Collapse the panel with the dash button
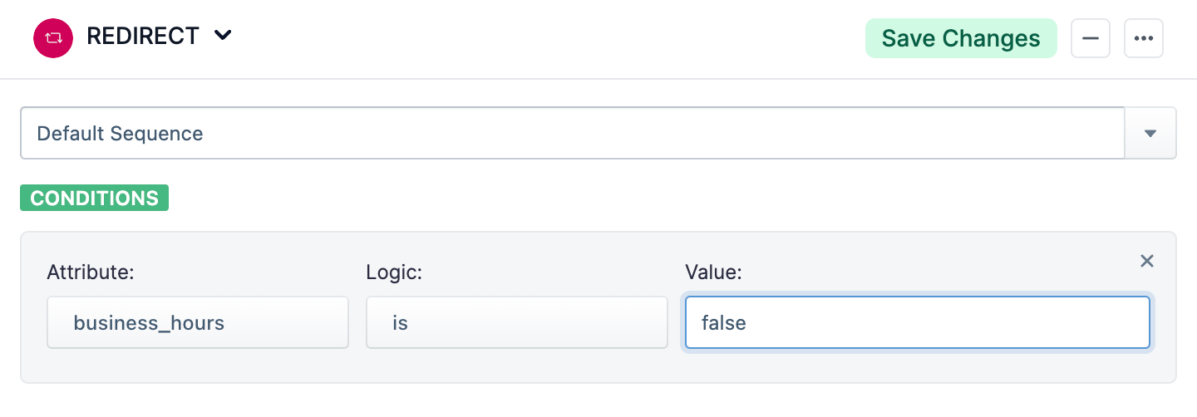 tap(1090, 38)
